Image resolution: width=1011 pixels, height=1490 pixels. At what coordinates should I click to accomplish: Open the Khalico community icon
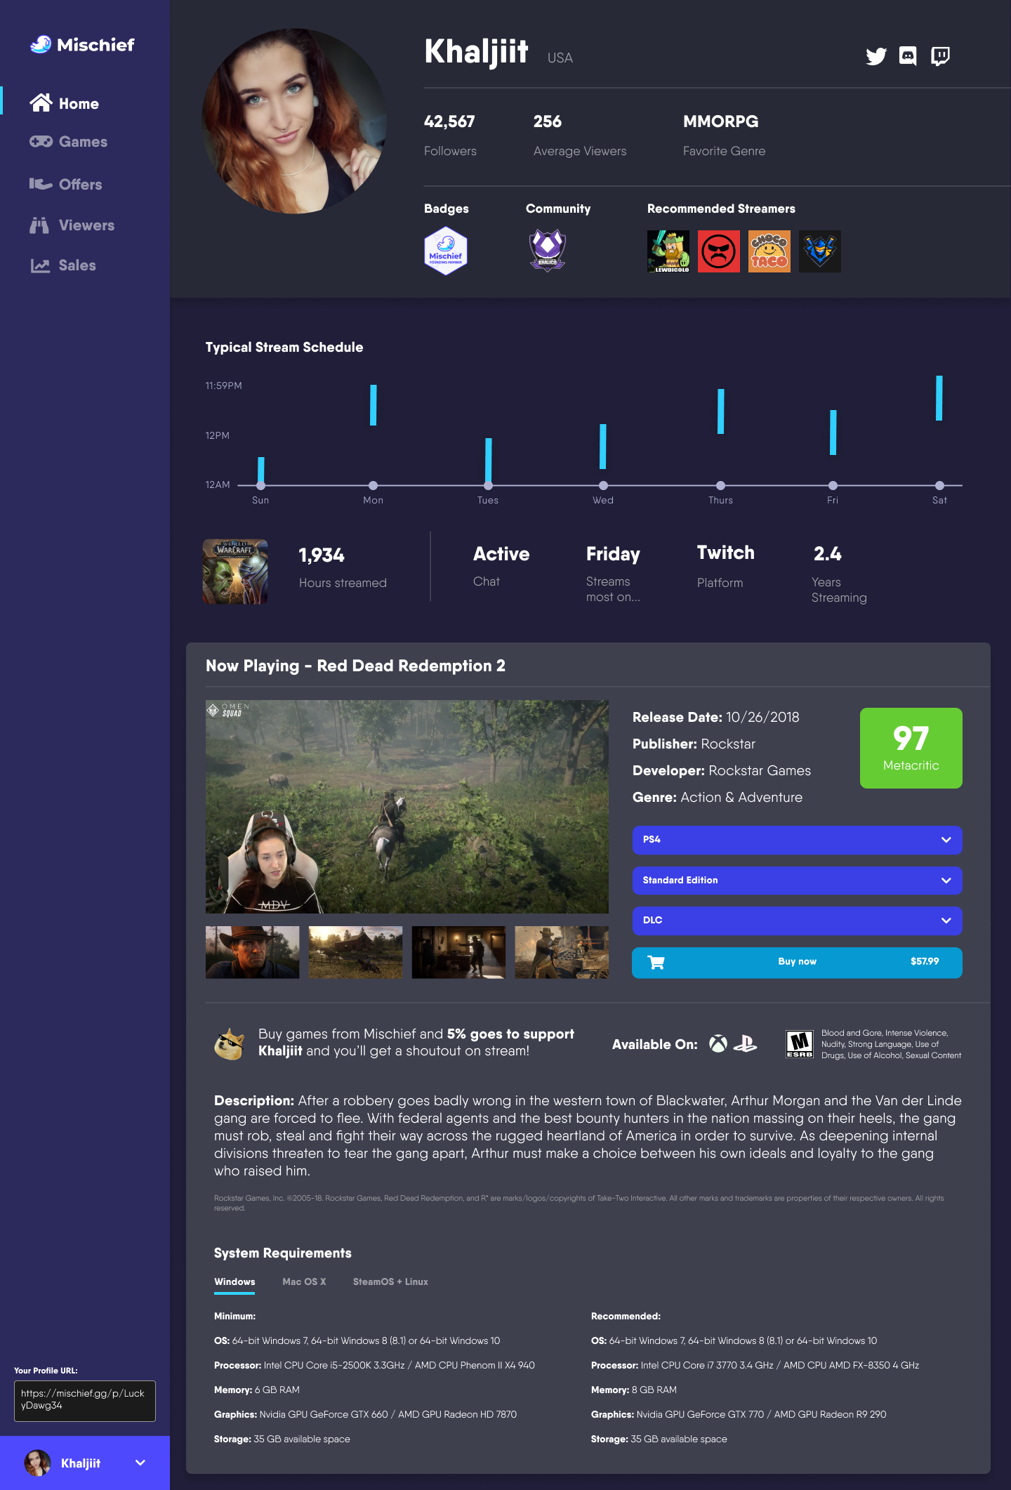point(548,250)
